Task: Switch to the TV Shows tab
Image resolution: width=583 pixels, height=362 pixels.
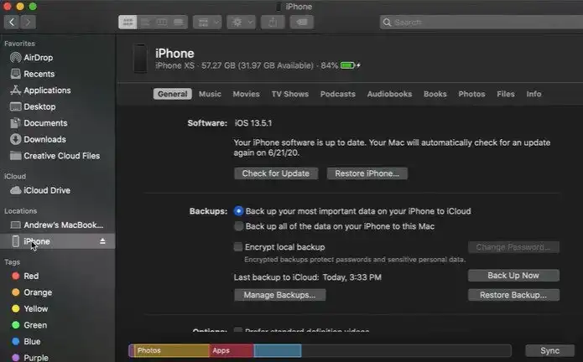Action: click(290, 94)
